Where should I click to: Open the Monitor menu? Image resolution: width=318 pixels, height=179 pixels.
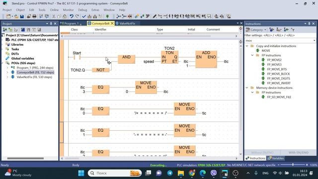69,10
